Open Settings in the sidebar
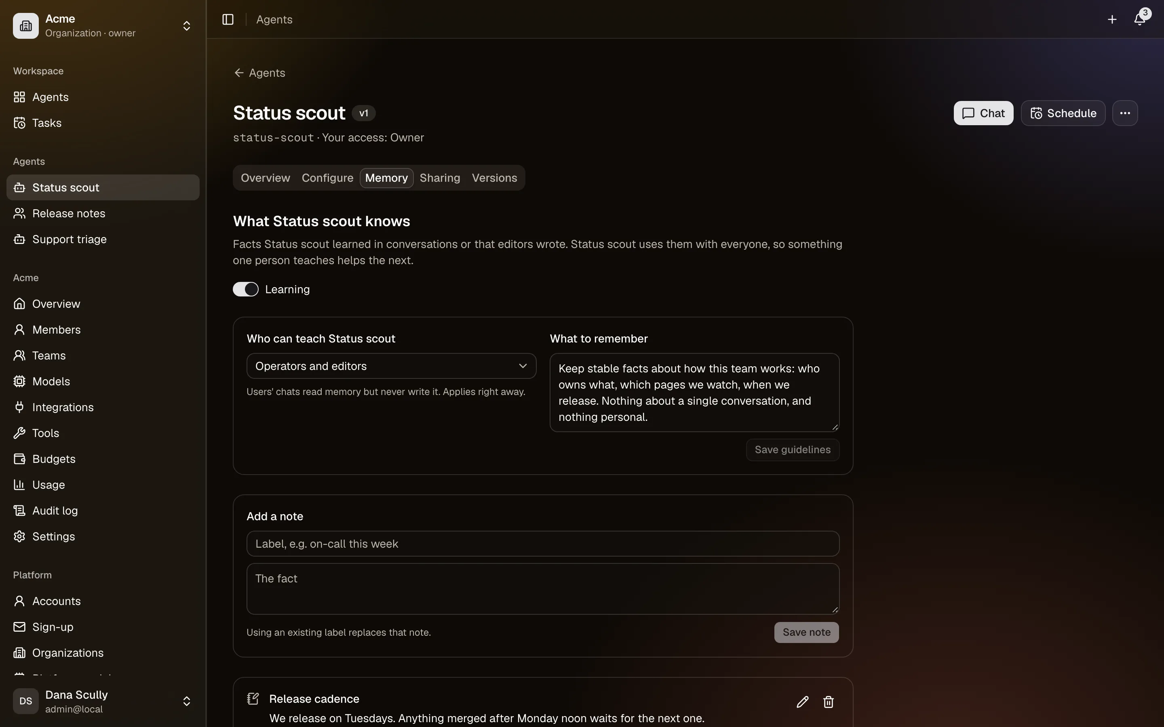Screen dimensions: 1164x727 click(x=103, y=537)
